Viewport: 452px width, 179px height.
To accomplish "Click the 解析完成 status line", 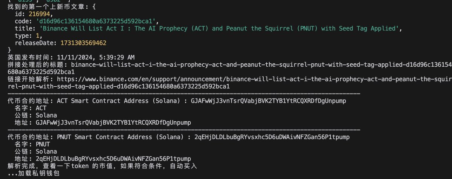I will [102, 166].
